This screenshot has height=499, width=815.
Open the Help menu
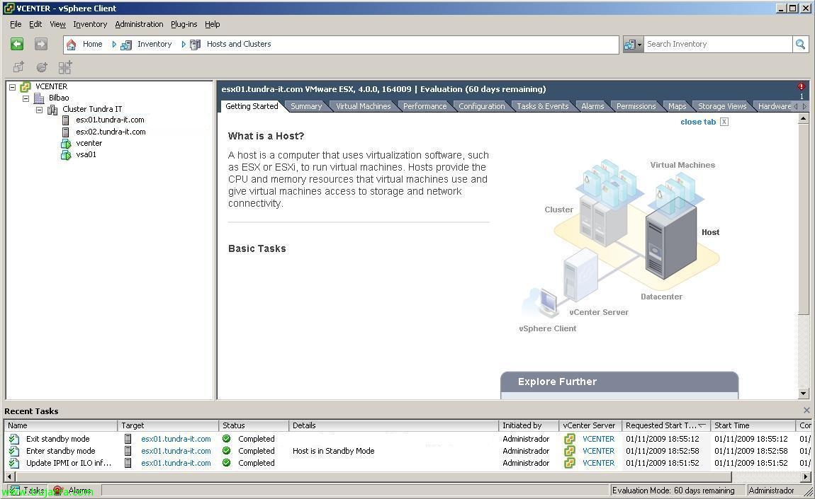point(212,24)
